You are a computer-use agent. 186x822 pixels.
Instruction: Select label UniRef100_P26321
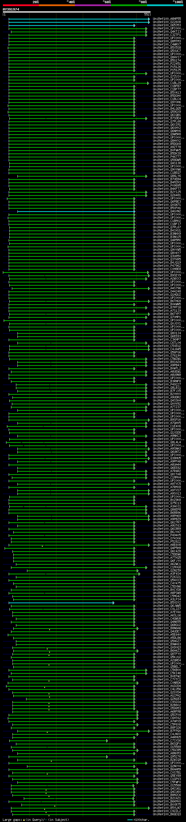pos(167,577)
